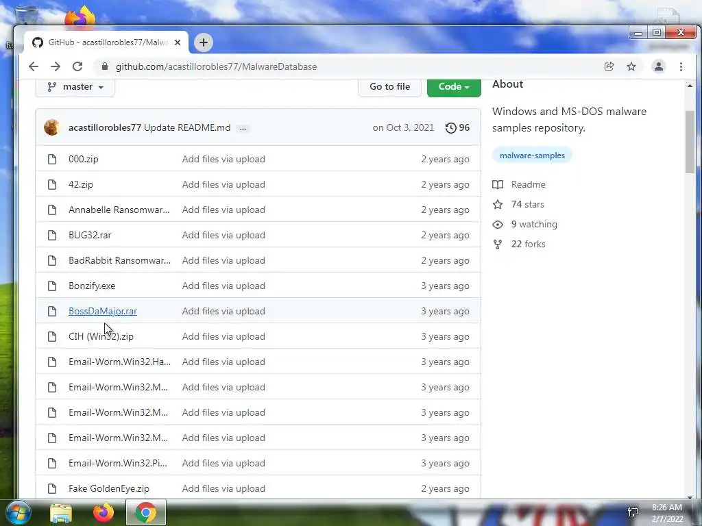
Task: Bookmark this page with the star icon
Action: click(x=631, y=66)
